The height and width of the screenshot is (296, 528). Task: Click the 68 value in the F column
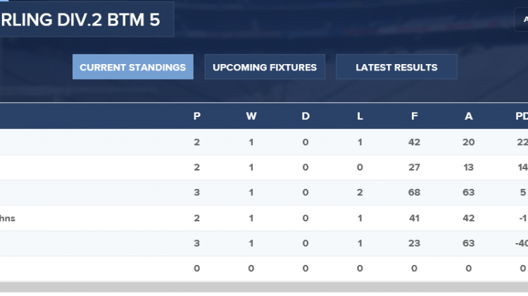coord(414,193)
